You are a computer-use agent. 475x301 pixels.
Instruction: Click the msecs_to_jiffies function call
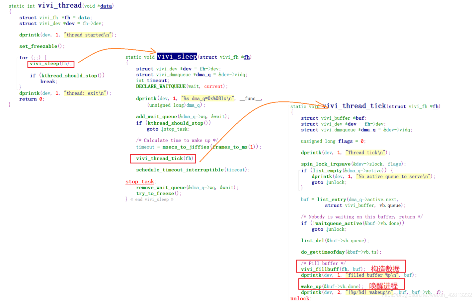186,147
